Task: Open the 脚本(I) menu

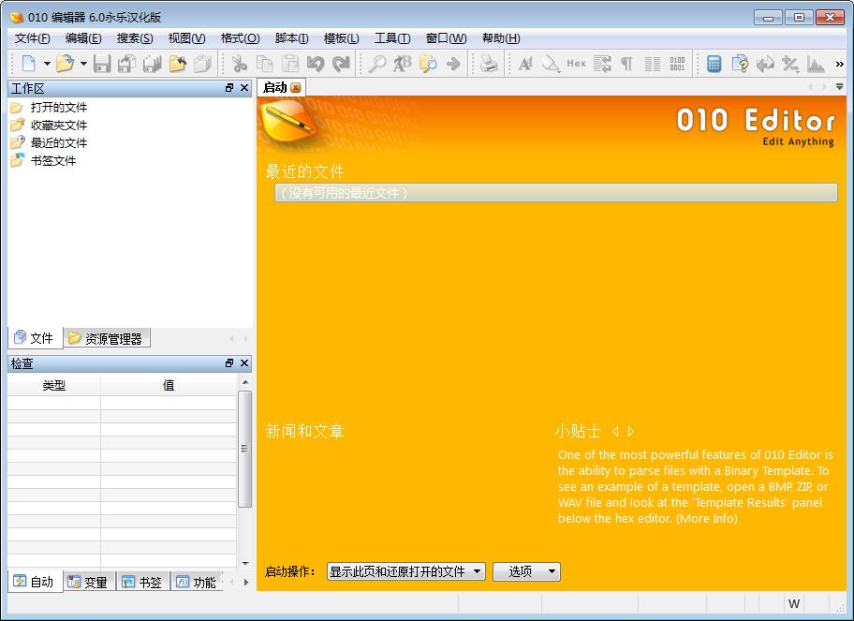Action: (292, 38)
